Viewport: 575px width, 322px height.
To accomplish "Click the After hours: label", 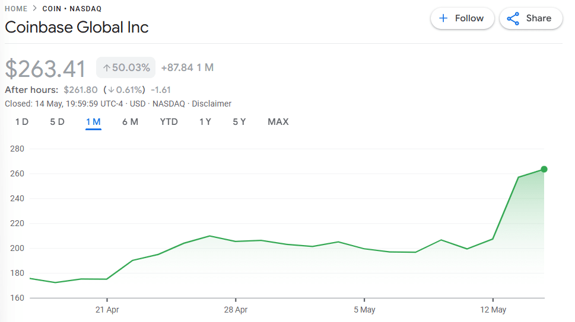I will click(31, 89).
